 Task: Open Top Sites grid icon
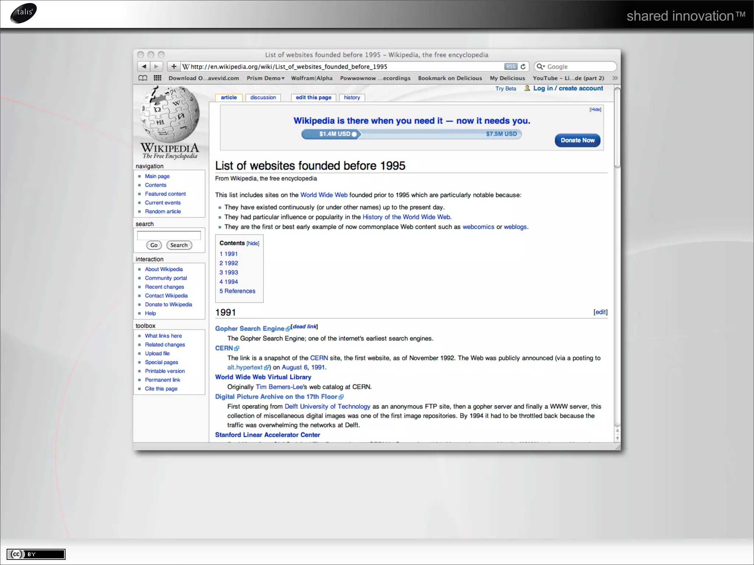158,78
